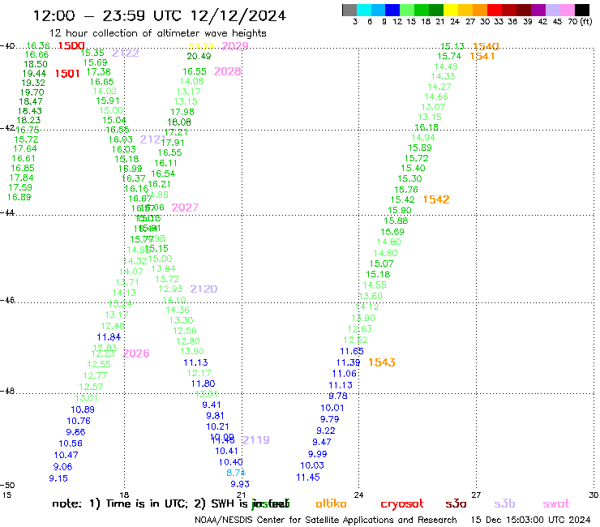Click lavender pass time label 2121
This screenshot has width=600, height=527.
point(152,139)
